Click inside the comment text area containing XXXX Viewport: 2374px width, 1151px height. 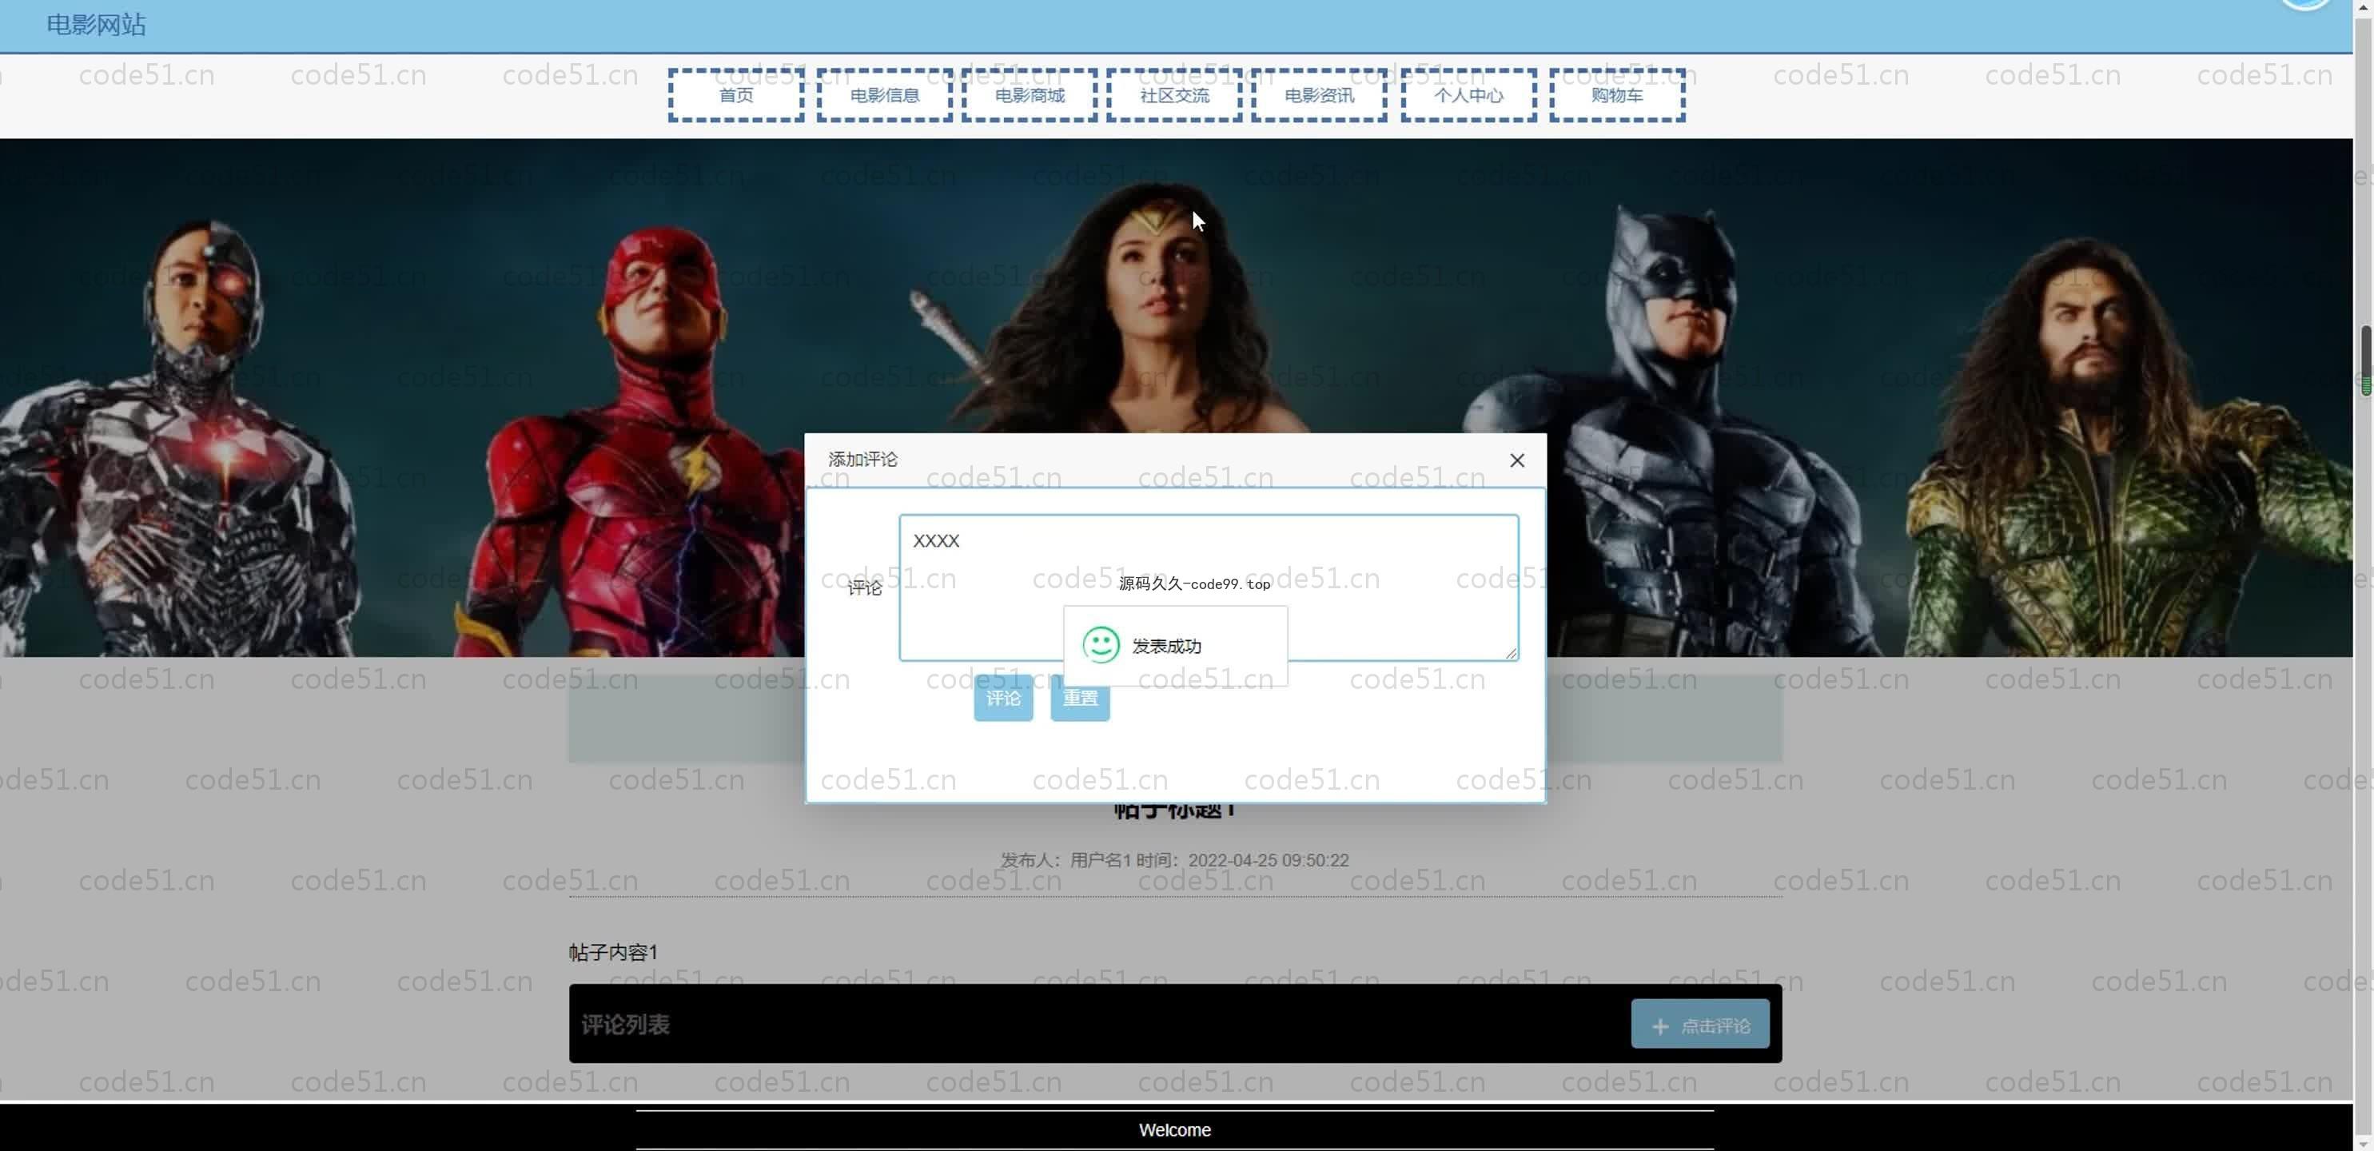click(x=1209, y=587)
